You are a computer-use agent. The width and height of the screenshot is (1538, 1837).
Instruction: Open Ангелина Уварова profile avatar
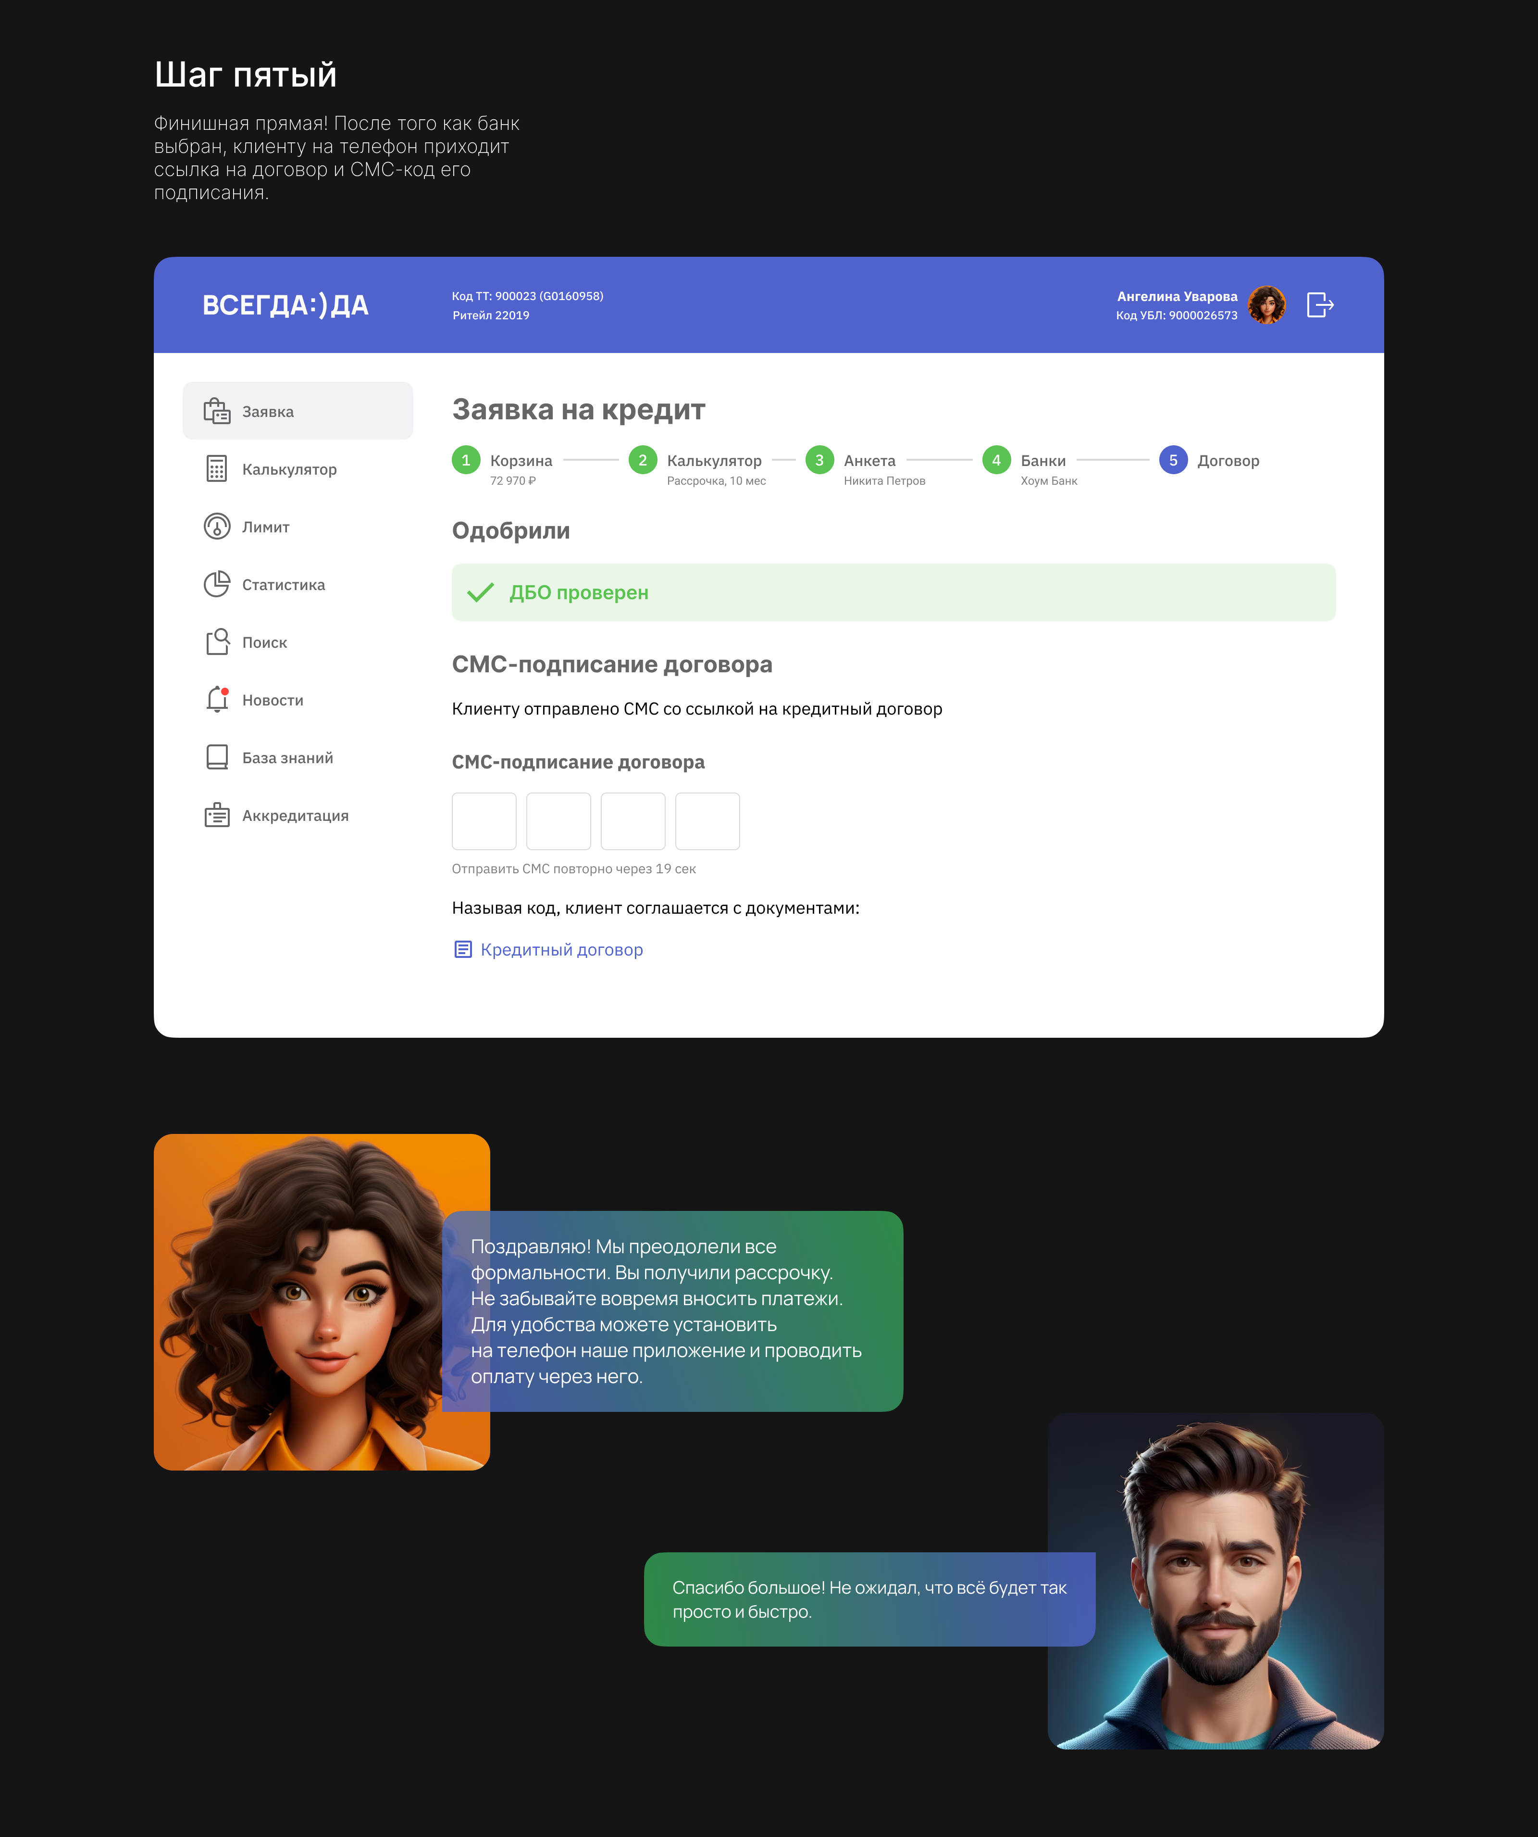click(1266, 304)
